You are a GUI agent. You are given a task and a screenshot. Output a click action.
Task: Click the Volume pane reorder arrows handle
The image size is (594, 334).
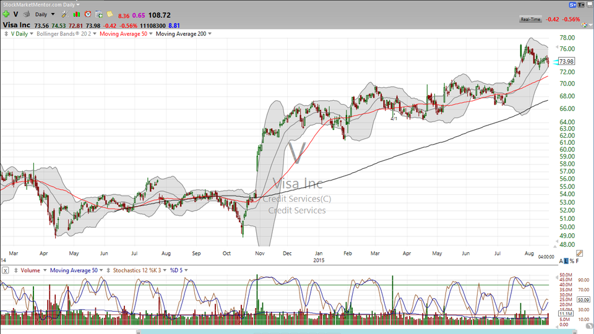(16, 270)
